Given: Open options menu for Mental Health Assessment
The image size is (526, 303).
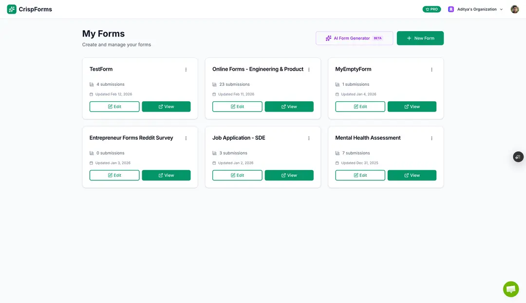Looking at the screenshot, I should point(432,138).
